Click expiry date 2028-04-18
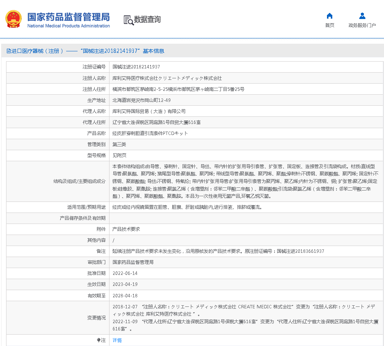The width and height of the screenshot is (384, 346). [125, 295]
